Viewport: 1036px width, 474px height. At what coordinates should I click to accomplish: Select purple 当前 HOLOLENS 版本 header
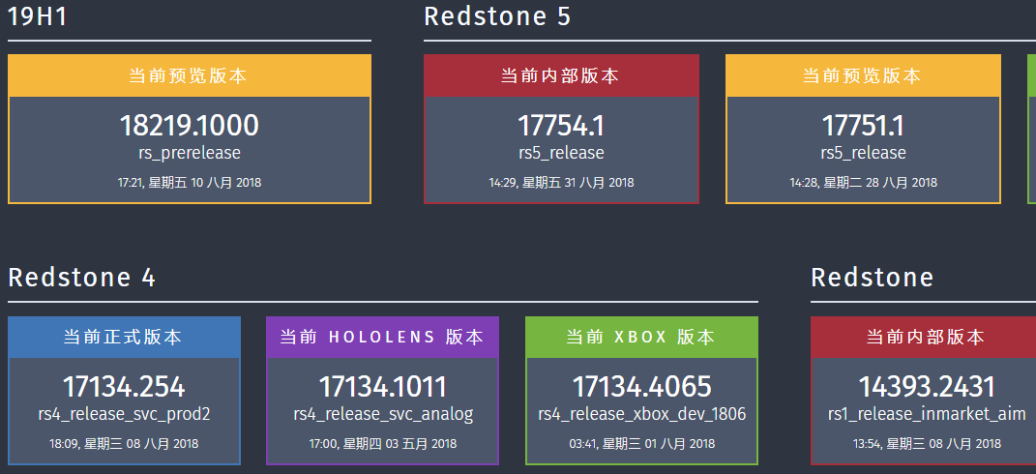[382, 338]
